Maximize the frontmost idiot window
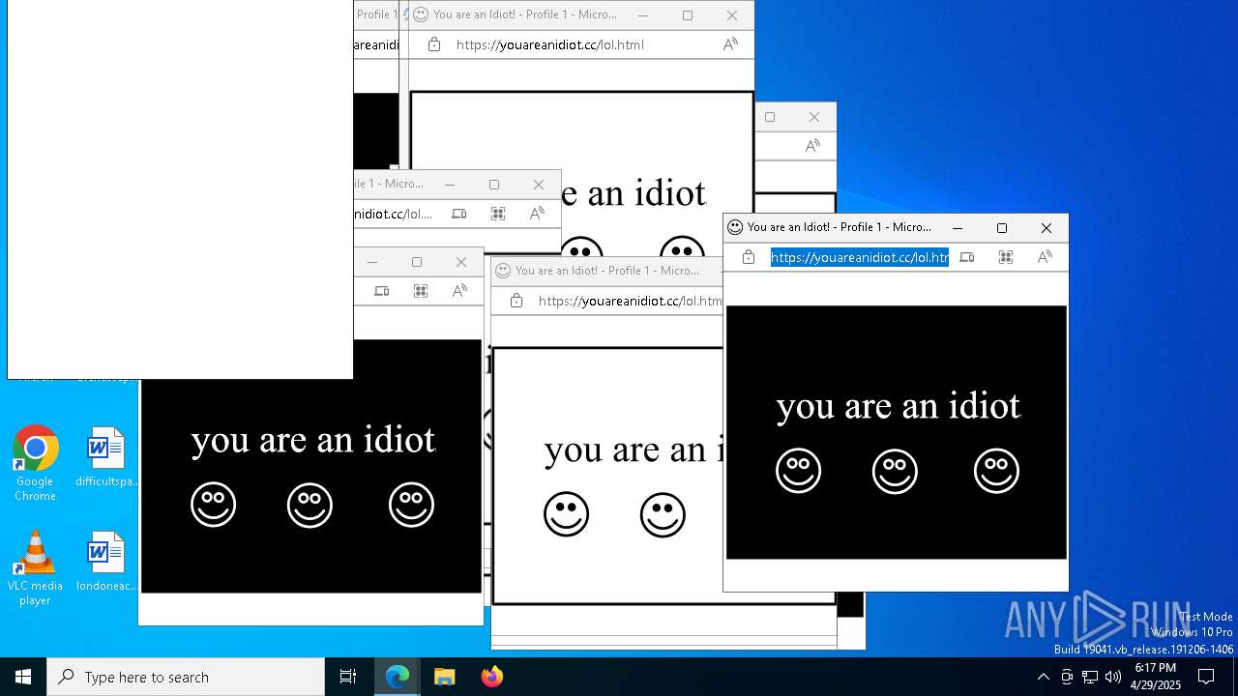Screen dimensions: 1238x696 (1002, 228)
